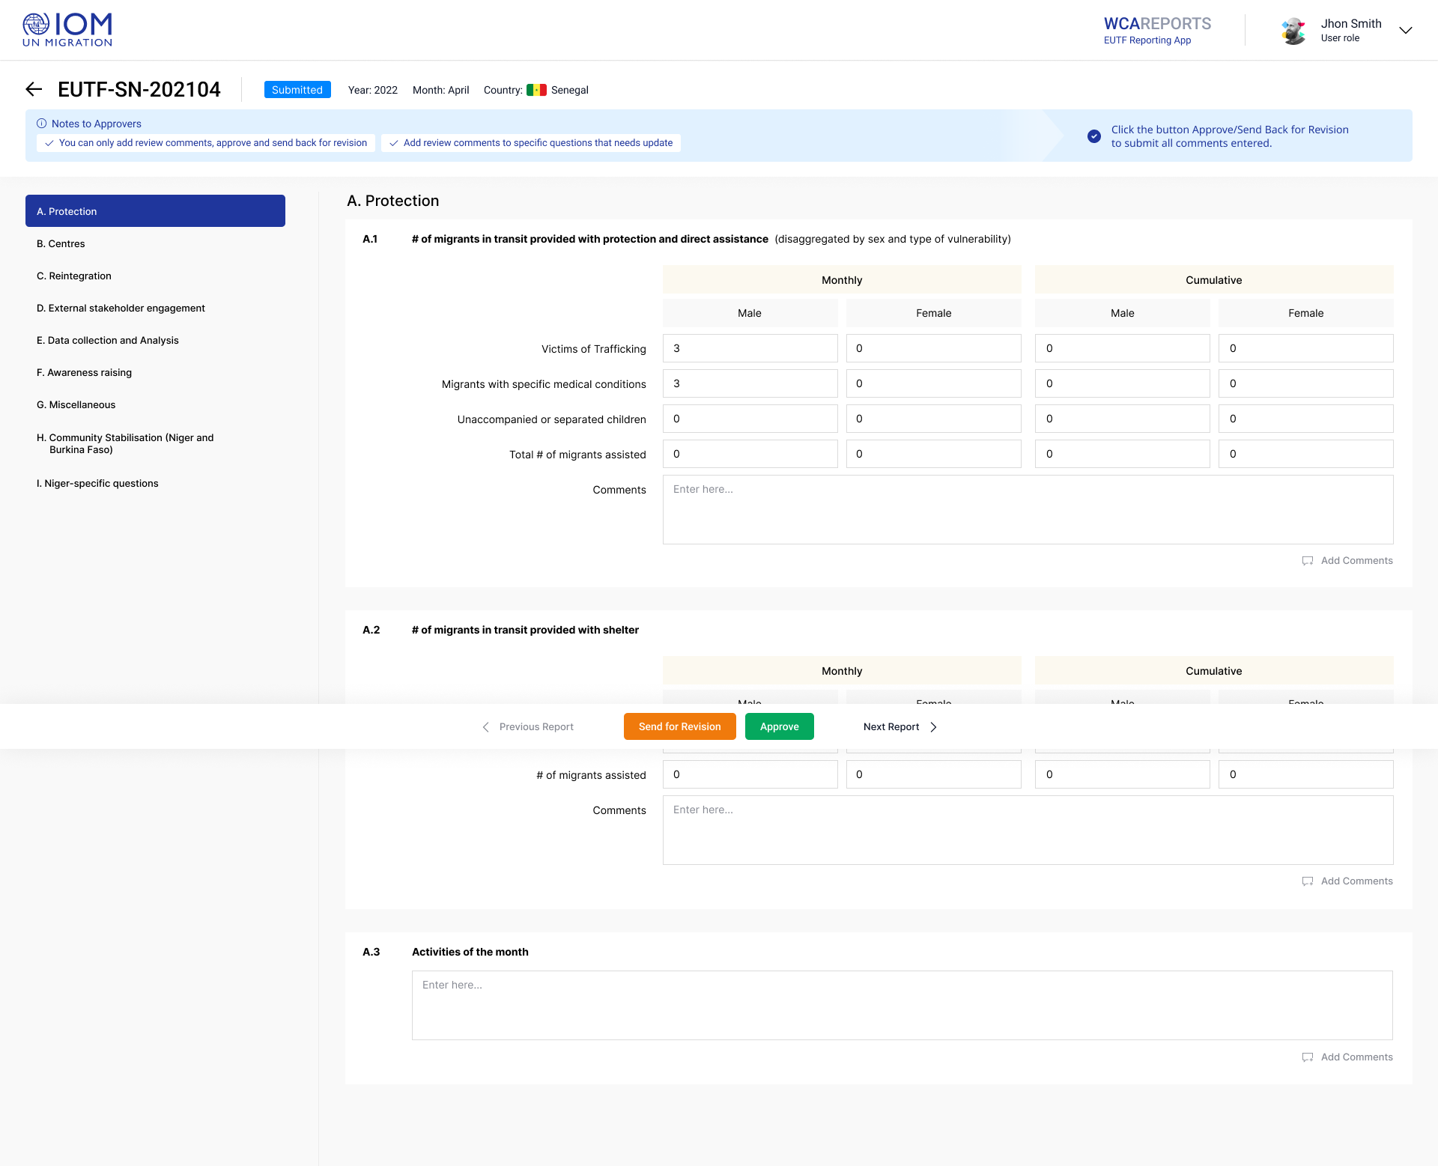Click Victims of Trafficking monthly male field

750,348
